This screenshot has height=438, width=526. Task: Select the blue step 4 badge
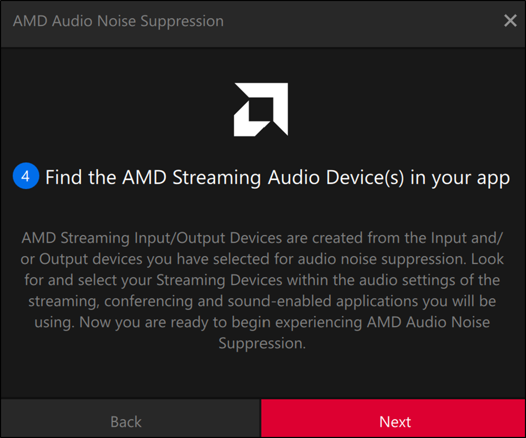[x=26, y=176]
